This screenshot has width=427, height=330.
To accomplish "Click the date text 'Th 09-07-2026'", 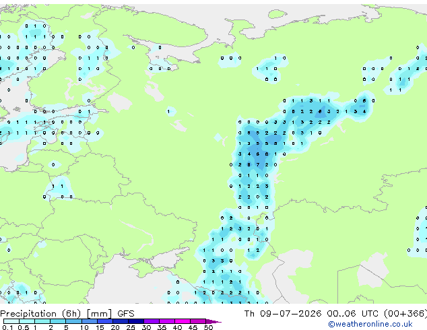I will coord(283,314).
